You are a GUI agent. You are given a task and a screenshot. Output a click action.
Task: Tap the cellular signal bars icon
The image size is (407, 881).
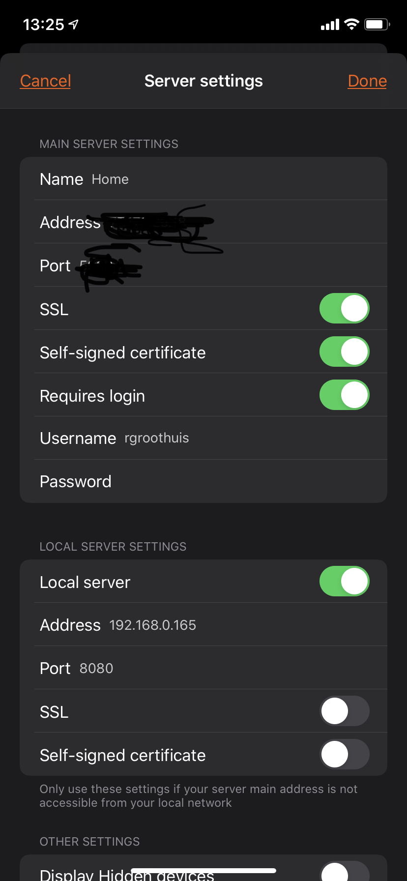330,25
